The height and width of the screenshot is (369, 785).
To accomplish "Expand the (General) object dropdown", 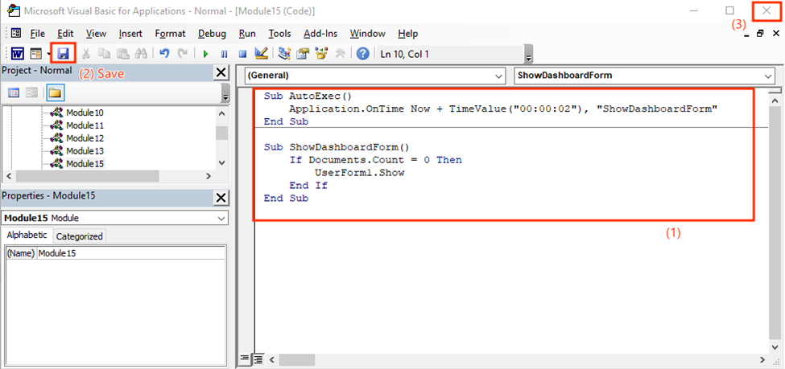I will (498, 76).
